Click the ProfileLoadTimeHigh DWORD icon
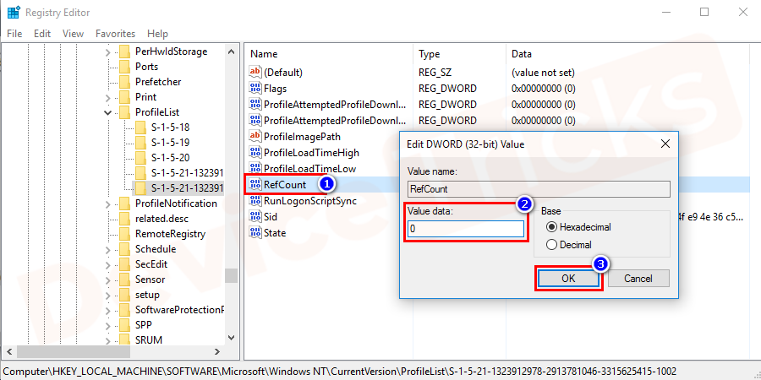Image resolution: width=761 pixels, height=380 pixels. coord(255,153)
